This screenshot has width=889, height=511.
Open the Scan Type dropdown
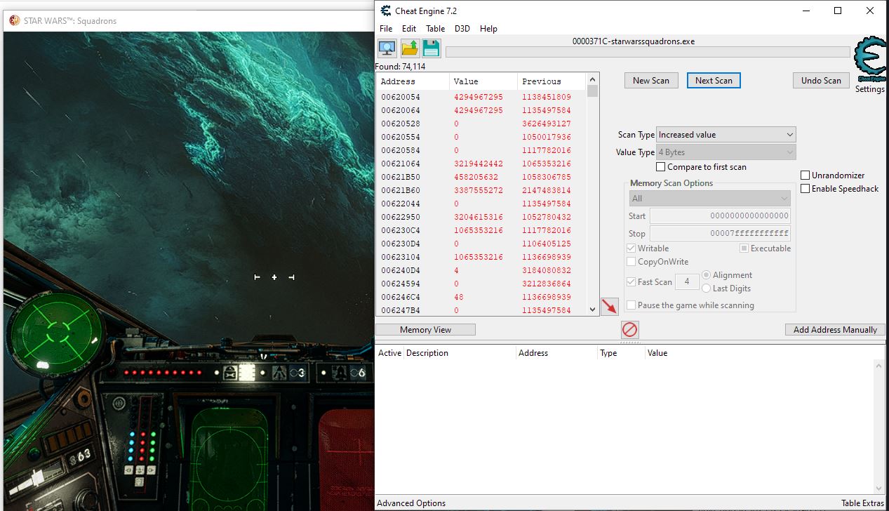point(726,135)
